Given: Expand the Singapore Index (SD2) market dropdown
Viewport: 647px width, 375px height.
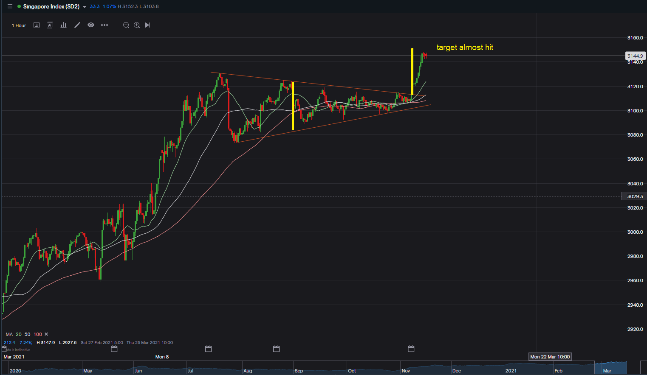Looking at the screenshot, I should [85, 7].
